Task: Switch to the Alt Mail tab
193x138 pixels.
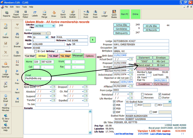Action: (42, 56)
